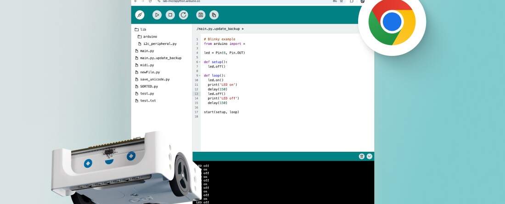
Task: Save the current file
Action: [x=201, y=15]
